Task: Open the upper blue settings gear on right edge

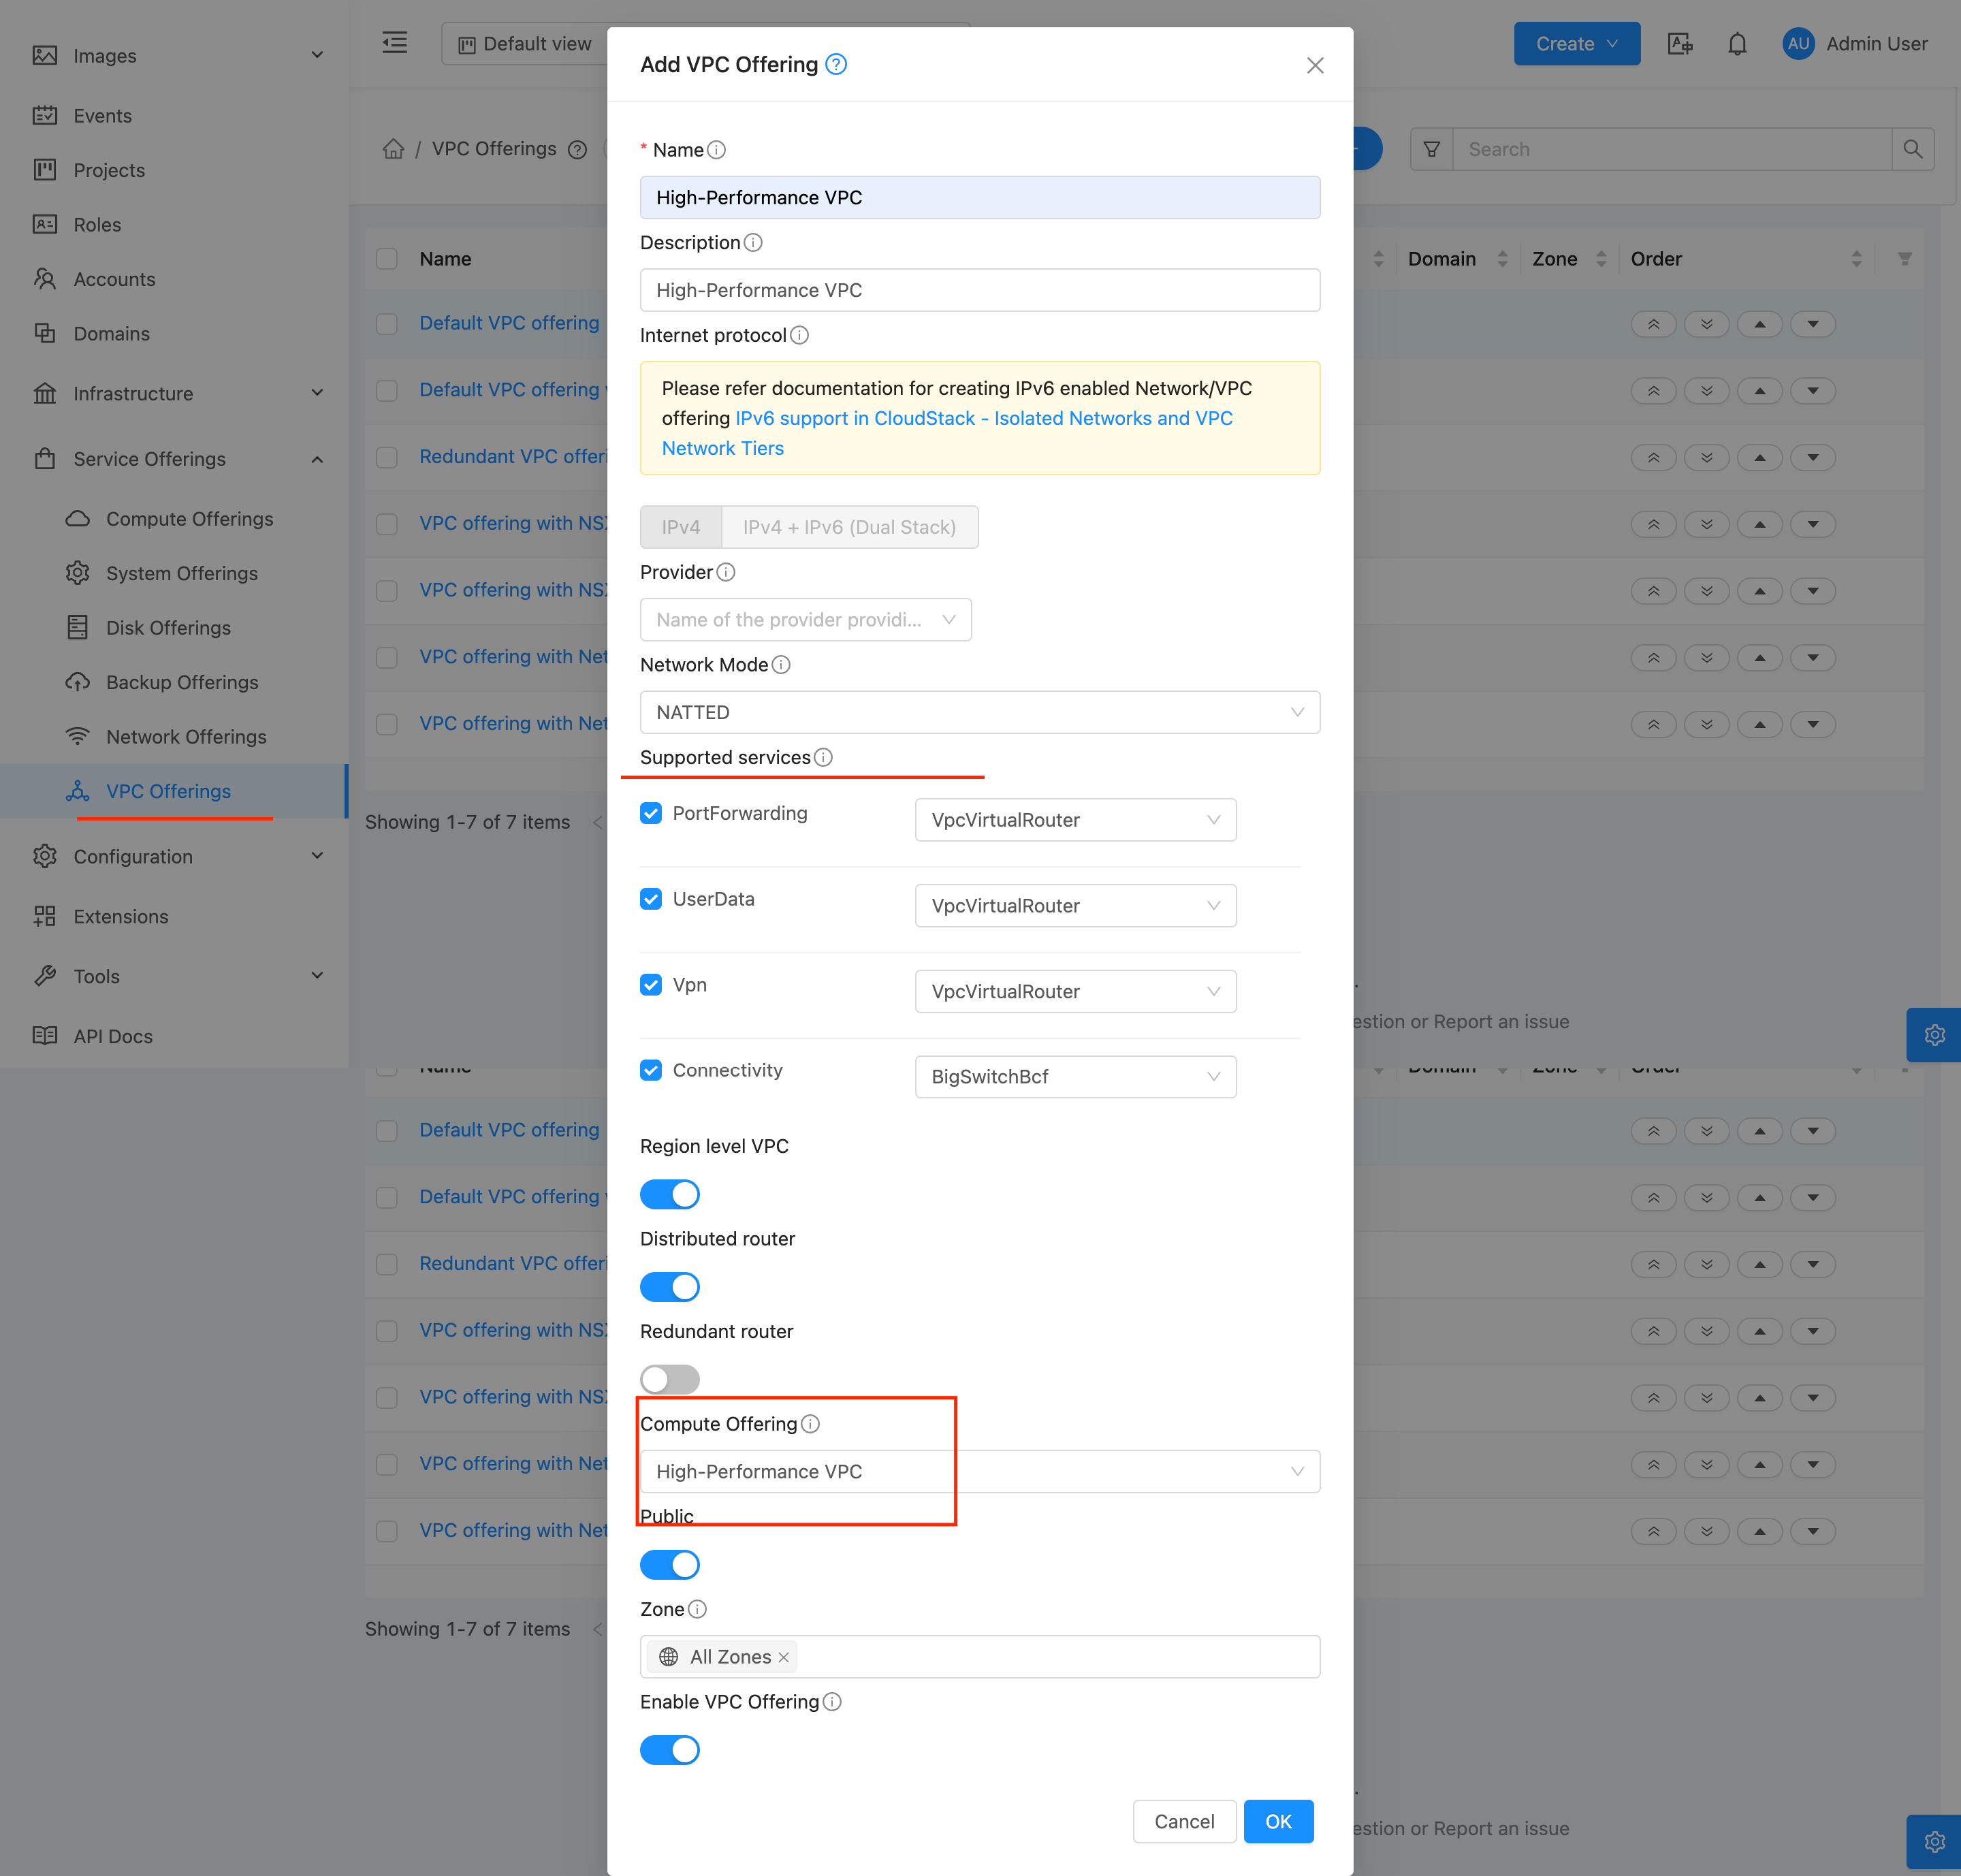Action: point(1934,1035)
